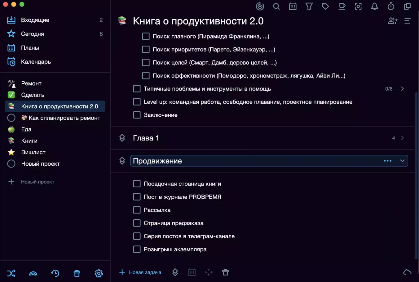Click the cloud sync icon

point(407,272)
